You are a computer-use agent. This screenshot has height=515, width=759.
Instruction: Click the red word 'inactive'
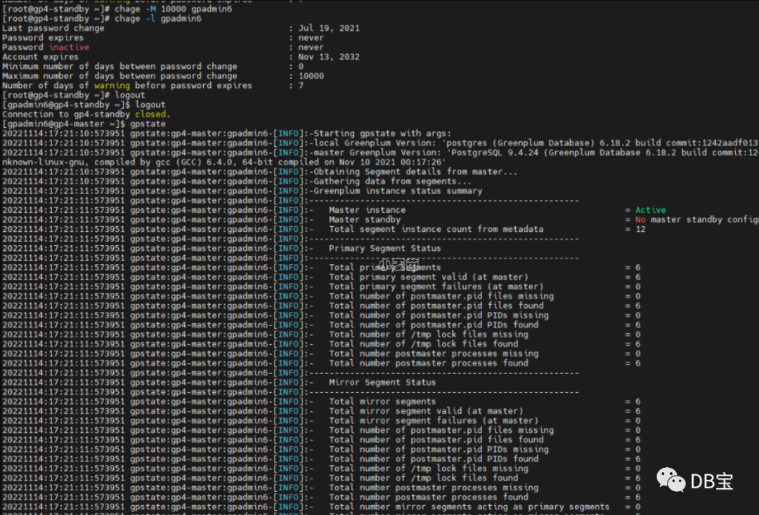(69, 47)
